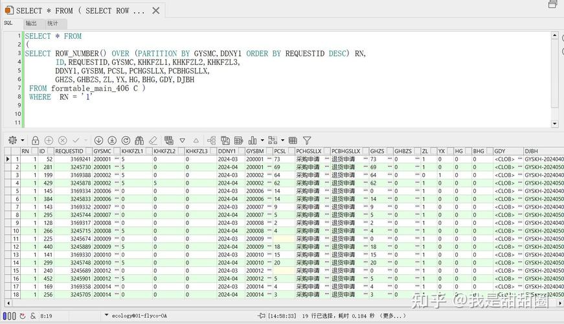The width and height of the screenshot is (564, 324).
Task: Fetch last page of the result set
Action: pyautogui.click(x=112, y=141)
